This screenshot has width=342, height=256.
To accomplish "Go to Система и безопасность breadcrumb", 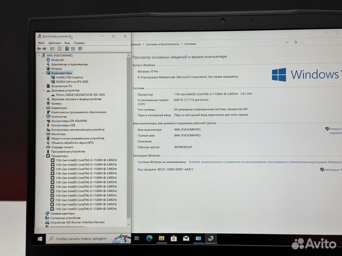I will (x=162, y=44).
